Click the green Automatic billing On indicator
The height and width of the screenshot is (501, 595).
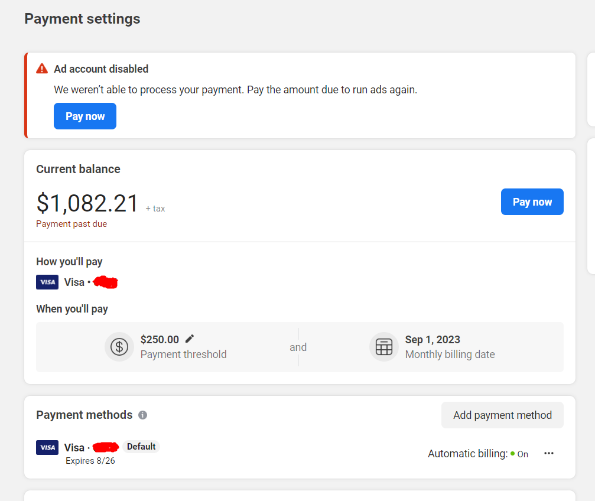519,454
